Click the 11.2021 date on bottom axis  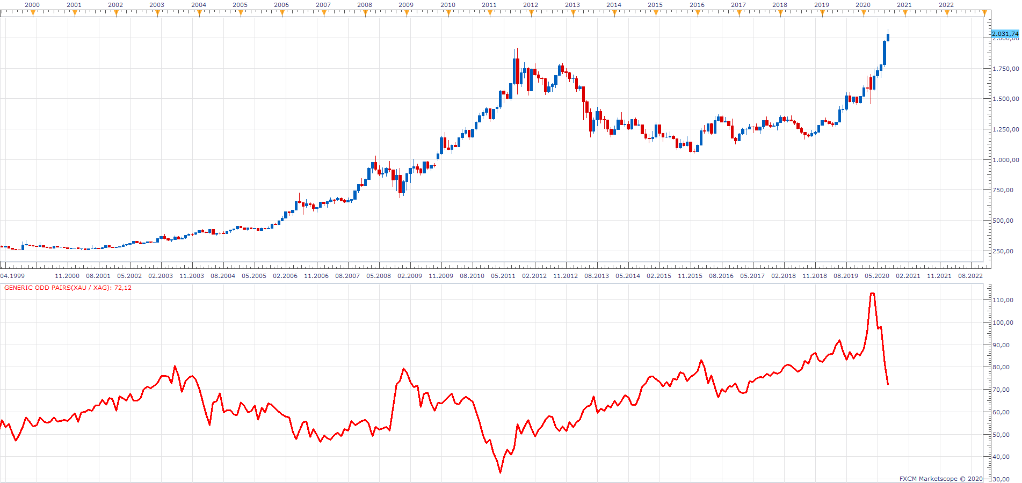(x=939, y=276)
